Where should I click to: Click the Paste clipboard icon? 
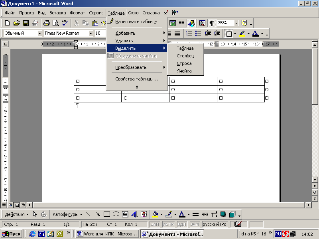[95, 23]
